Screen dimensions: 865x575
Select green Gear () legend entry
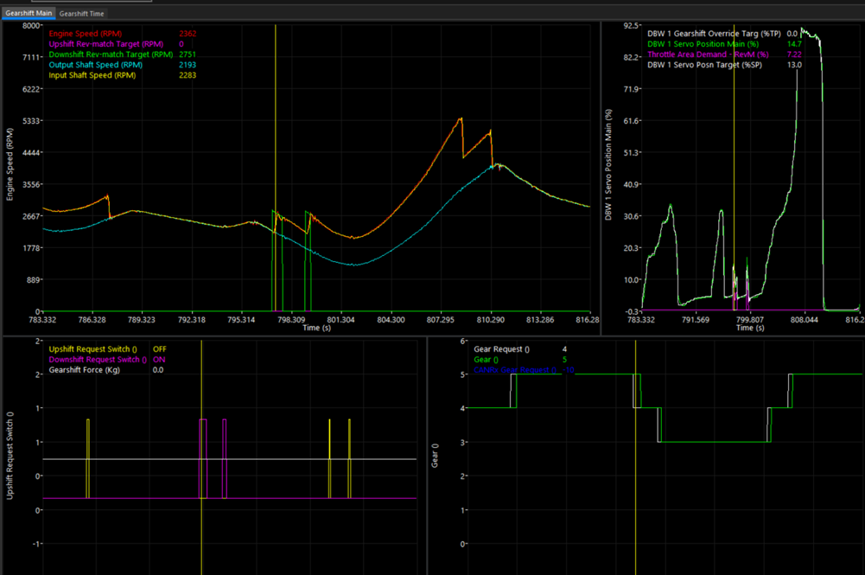pos(486,360)
